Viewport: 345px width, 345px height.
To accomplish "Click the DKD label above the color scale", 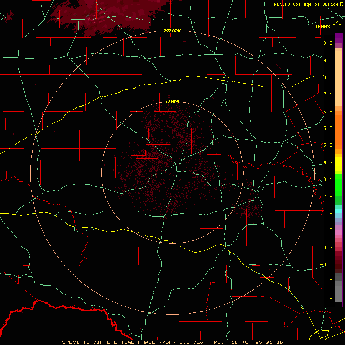I will (x=337, y=23).
